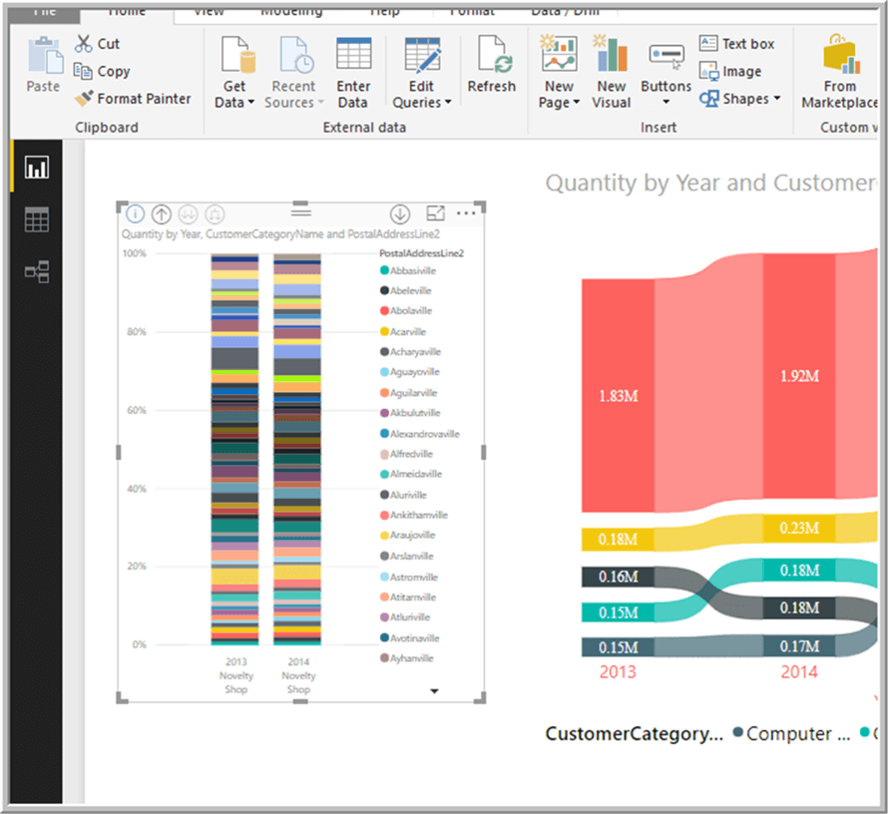Click Abbasiville legend color dot

click(x=384, y=270)
